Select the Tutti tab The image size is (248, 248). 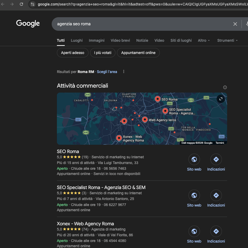click(61, 40)
